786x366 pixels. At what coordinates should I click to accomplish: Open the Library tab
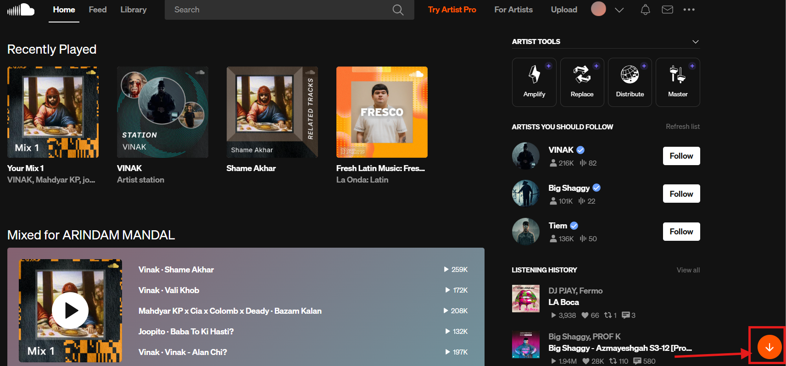point(134,10)
